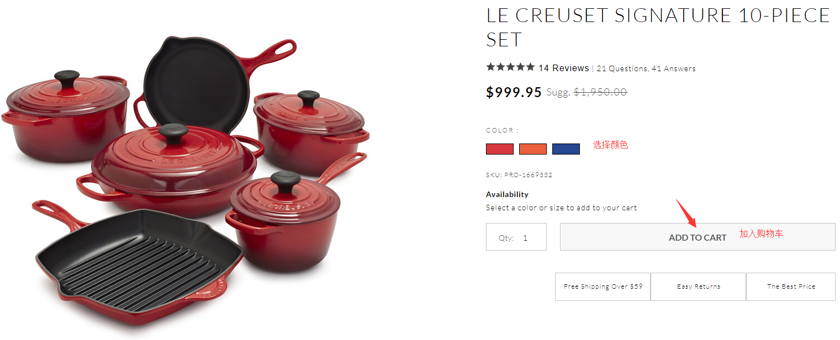Click the red arrow annotation icon
Viewport: 840px width, 340px height.
[686, 214]
